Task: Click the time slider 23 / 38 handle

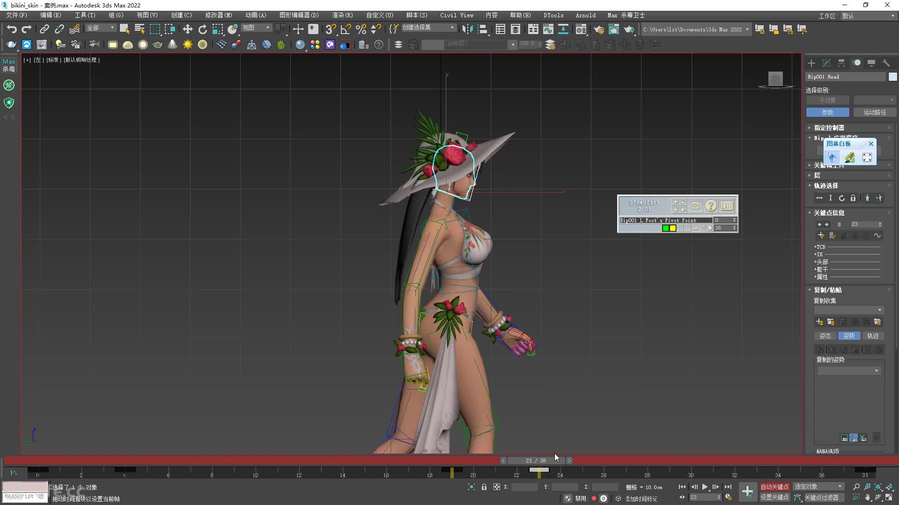Action: (536, 461)
